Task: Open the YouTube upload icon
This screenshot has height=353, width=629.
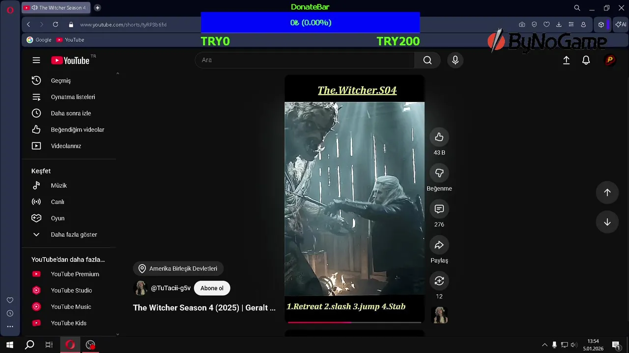Action: point(566,60)
